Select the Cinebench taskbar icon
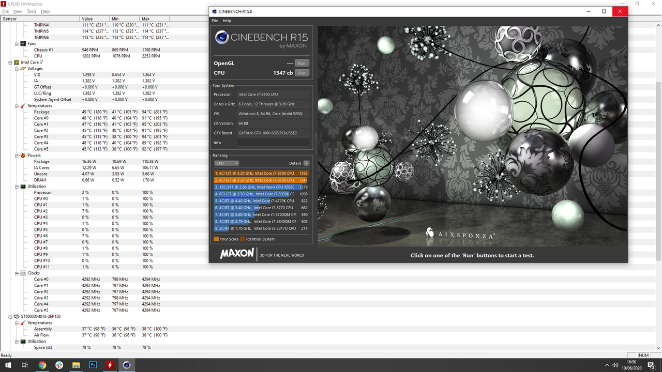 [x=127, y=365]
